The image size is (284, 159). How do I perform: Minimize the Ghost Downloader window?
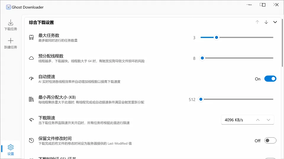(249, 5)
